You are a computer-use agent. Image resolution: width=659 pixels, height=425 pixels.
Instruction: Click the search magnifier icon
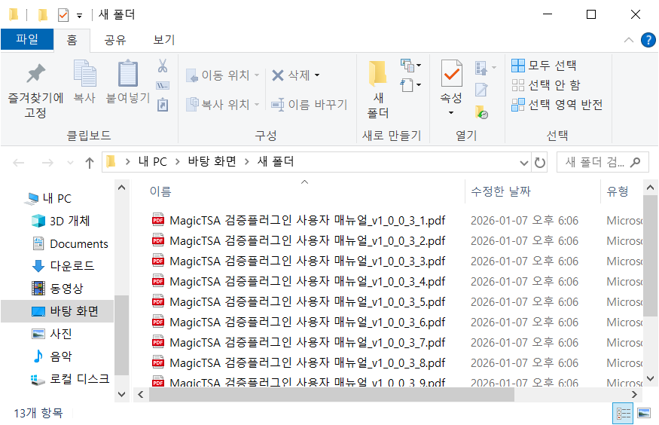(636, 162)
